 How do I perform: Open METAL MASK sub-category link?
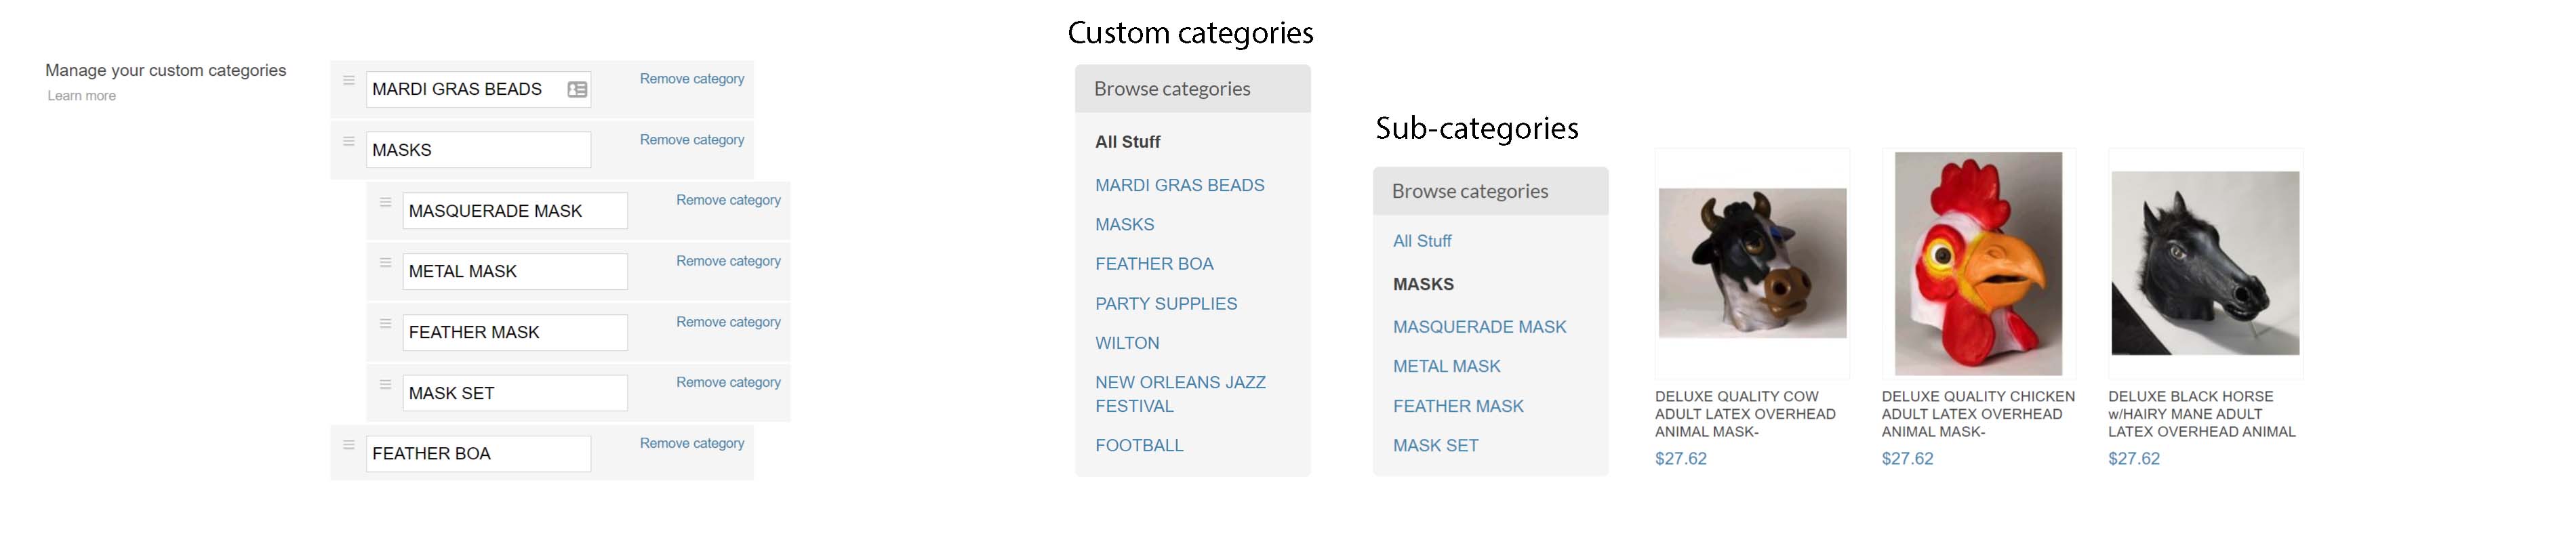coord(1446,366)
